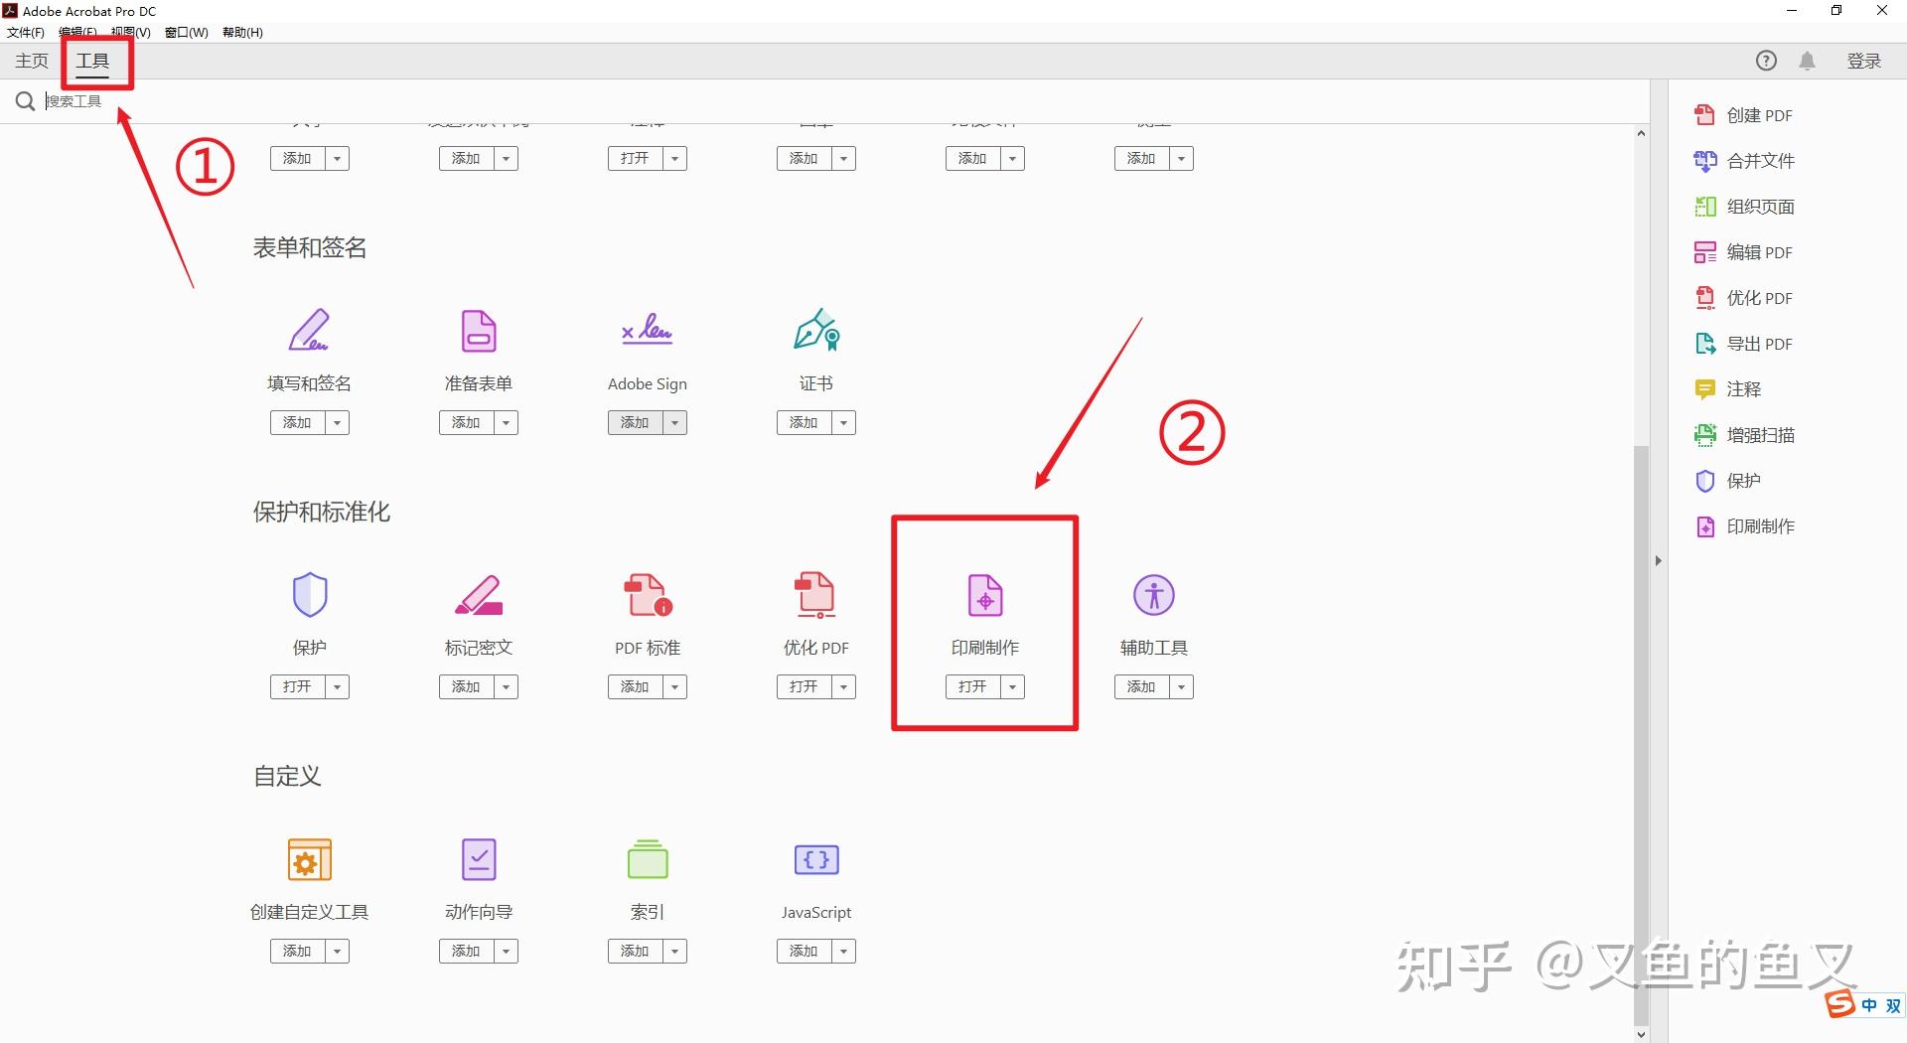The image size is (1907, 1043).
Task: Click the 印刷制作 icon in the tools grid
Action: [985, 595]
